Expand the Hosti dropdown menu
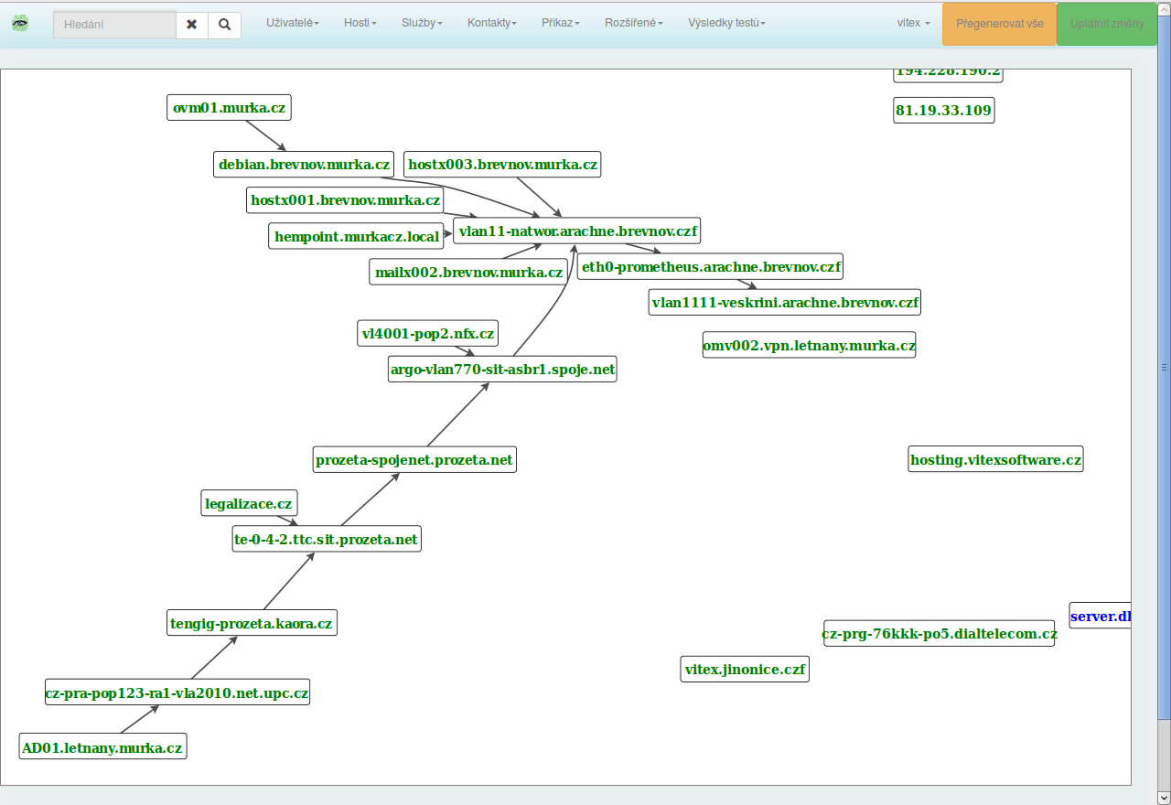 pos(360,23)
